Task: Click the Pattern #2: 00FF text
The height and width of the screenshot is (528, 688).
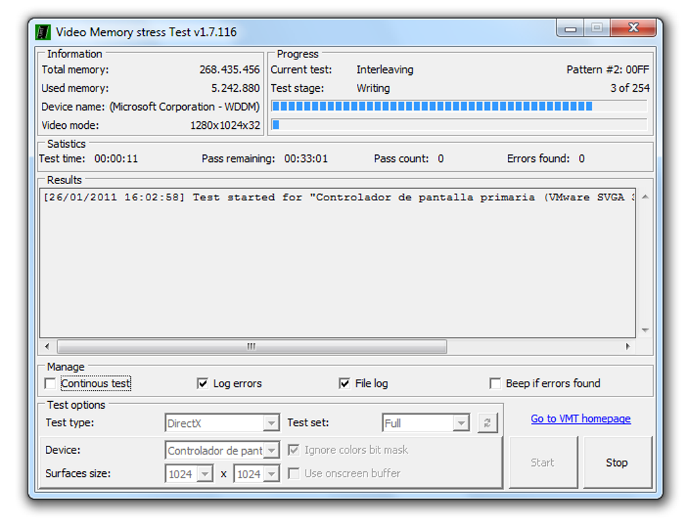Action: 608,69
